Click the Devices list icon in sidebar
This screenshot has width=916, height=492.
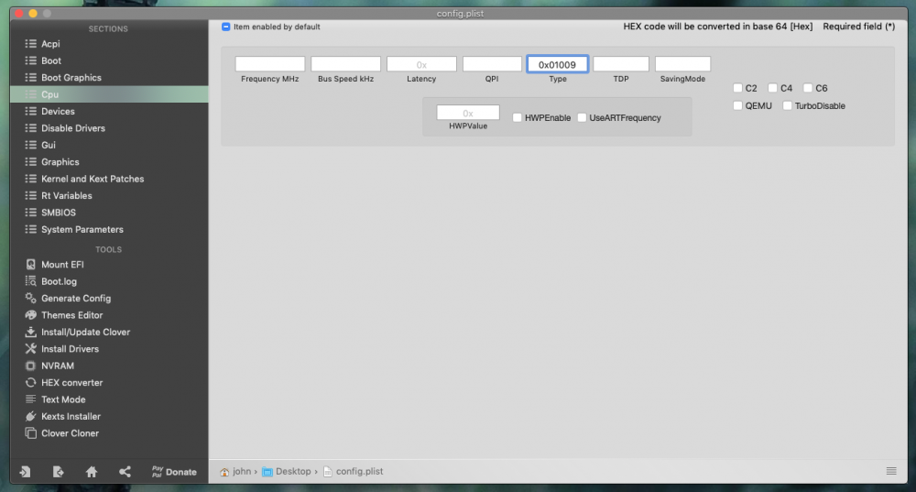tap(30, 111)
